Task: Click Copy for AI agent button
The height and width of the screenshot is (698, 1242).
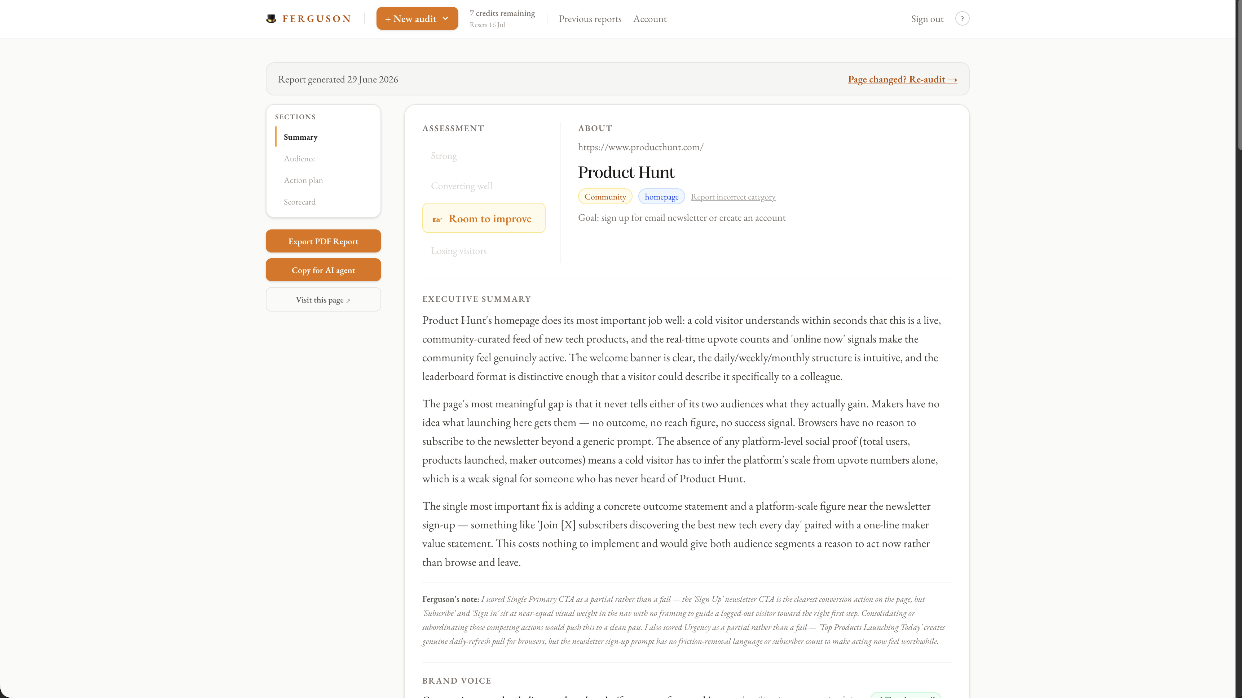Action: coord(323,270)
